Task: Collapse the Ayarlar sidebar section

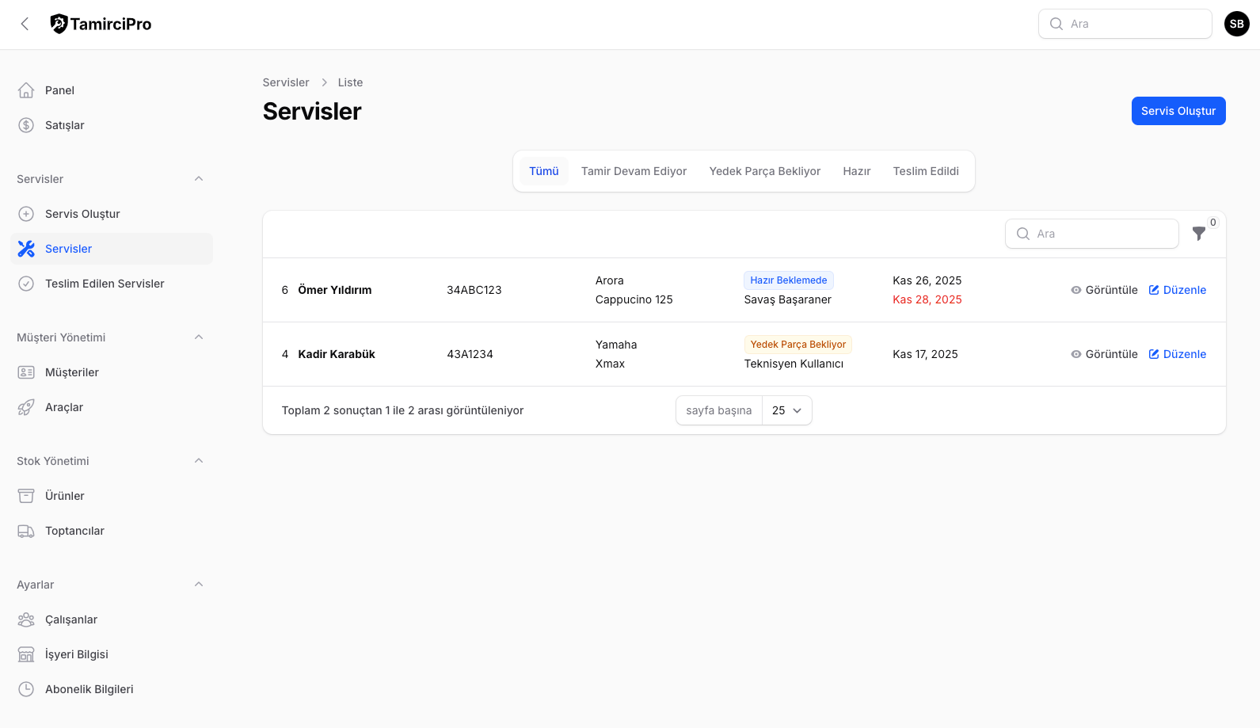Action: [x=199, y=585]
